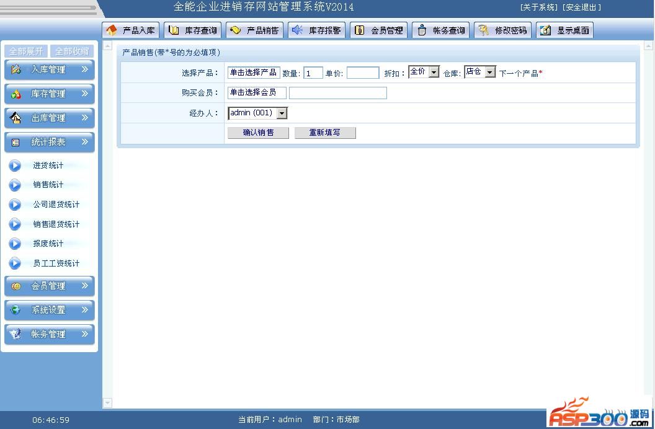The height and width of the screenshot is (429, 655).
Task: Click the 重新填写 reset button
Action: point(325,133)
